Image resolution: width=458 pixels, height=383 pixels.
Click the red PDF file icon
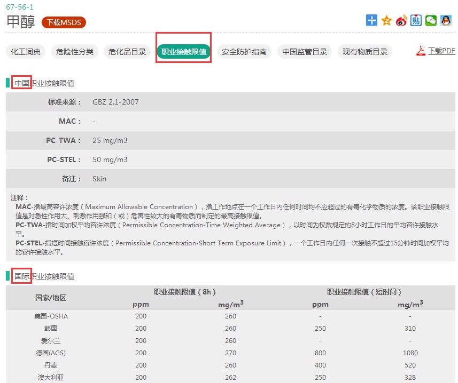[x=421, y=51]
